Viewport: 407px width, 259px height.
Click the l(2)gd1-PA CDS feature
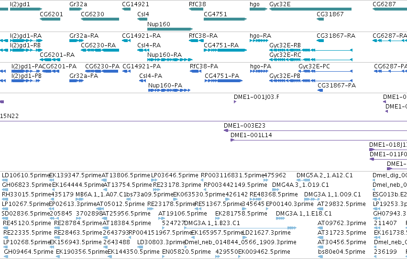point(26,71)
